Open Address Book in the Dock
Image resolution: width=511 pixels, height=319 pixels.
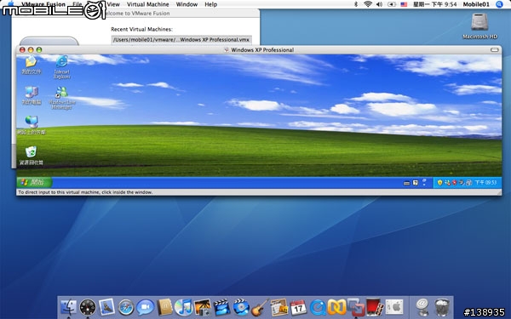[164, 307]
